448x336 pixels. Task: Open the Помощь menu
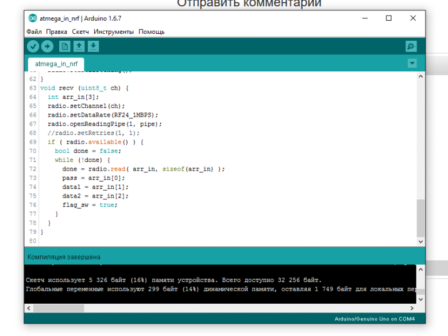point(152,32)
